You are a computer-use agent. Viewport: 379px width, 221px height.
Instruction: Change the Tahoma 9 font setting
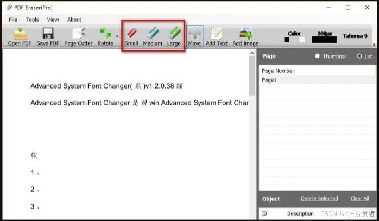coord(355,36)
